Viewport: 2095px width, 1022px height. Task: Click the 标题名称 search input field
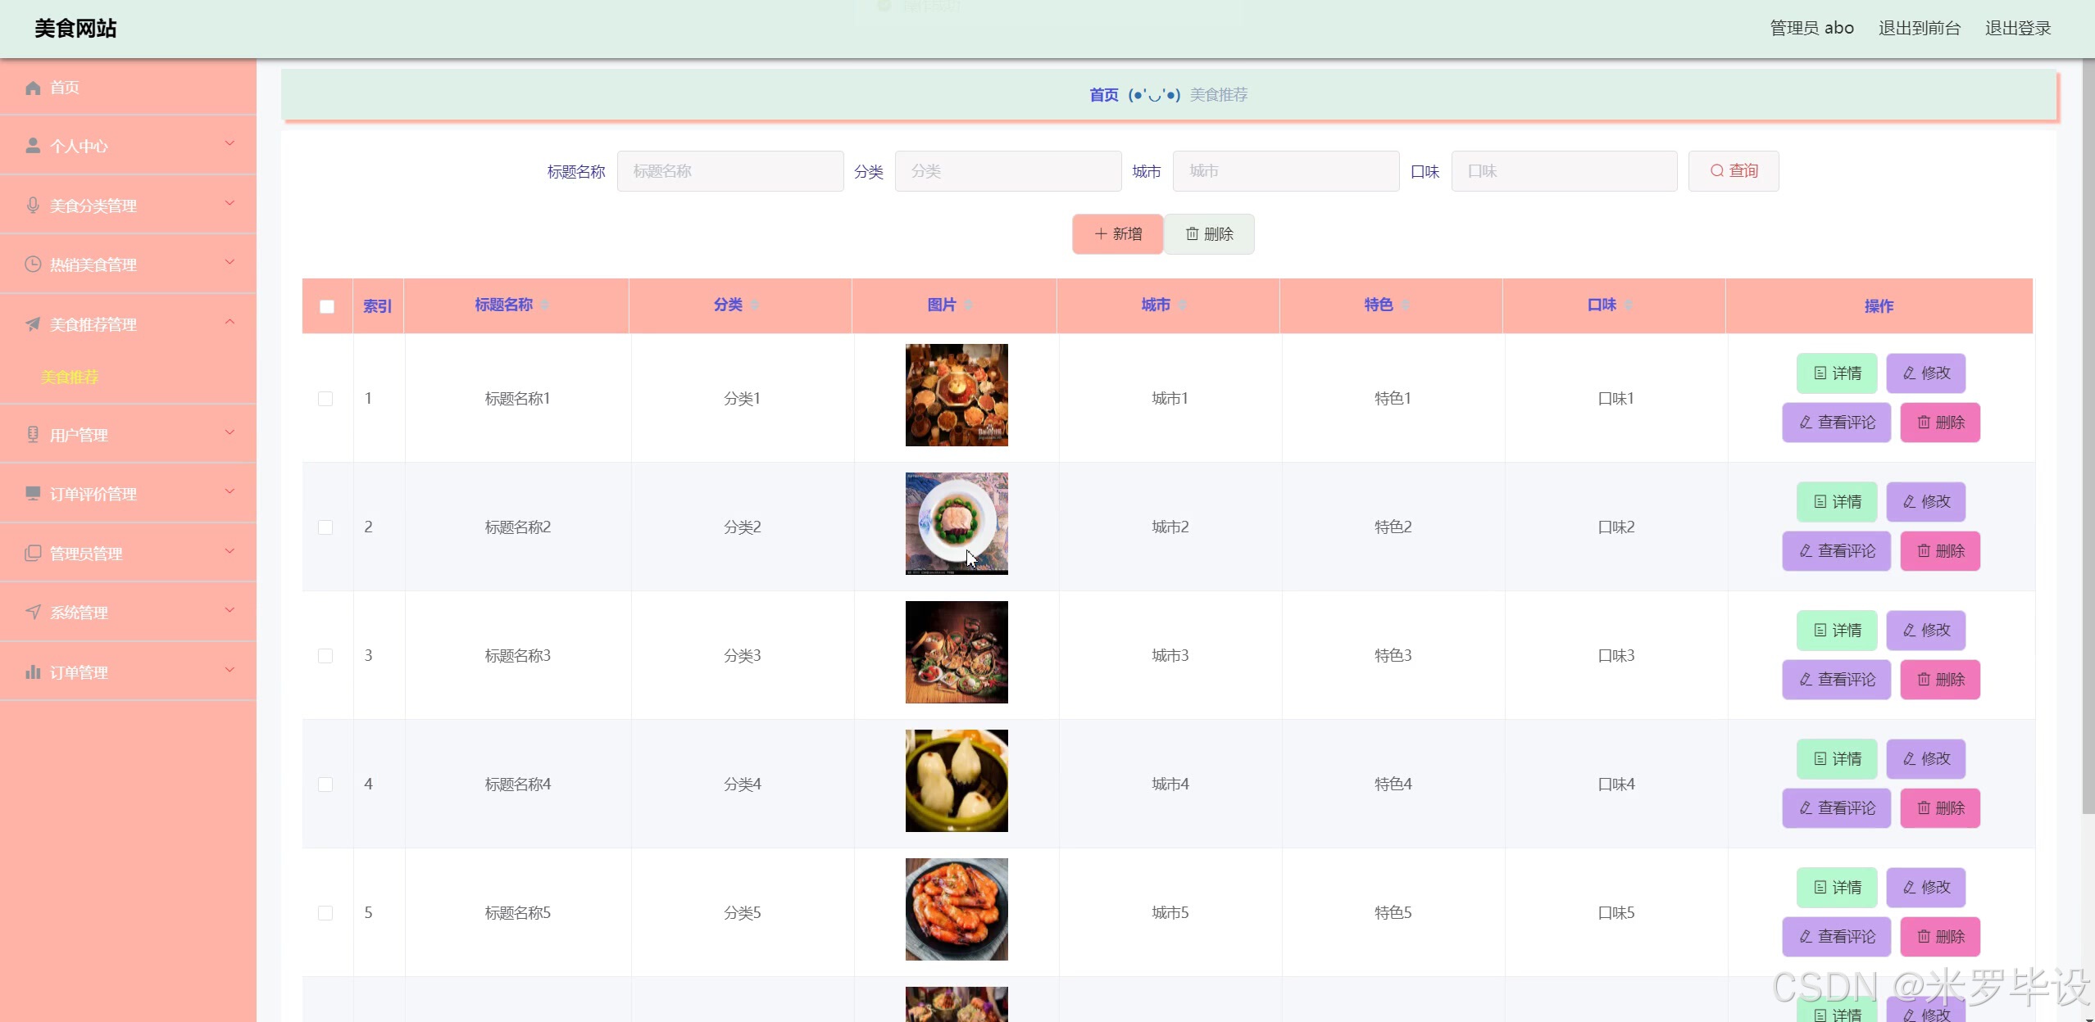(x=729, y=171)
